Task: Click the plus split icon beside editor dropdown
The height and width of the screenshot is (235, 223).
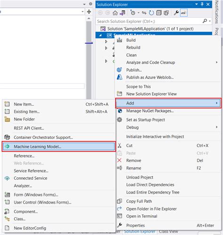Action: pyautogui.click(x=89, y=12)
